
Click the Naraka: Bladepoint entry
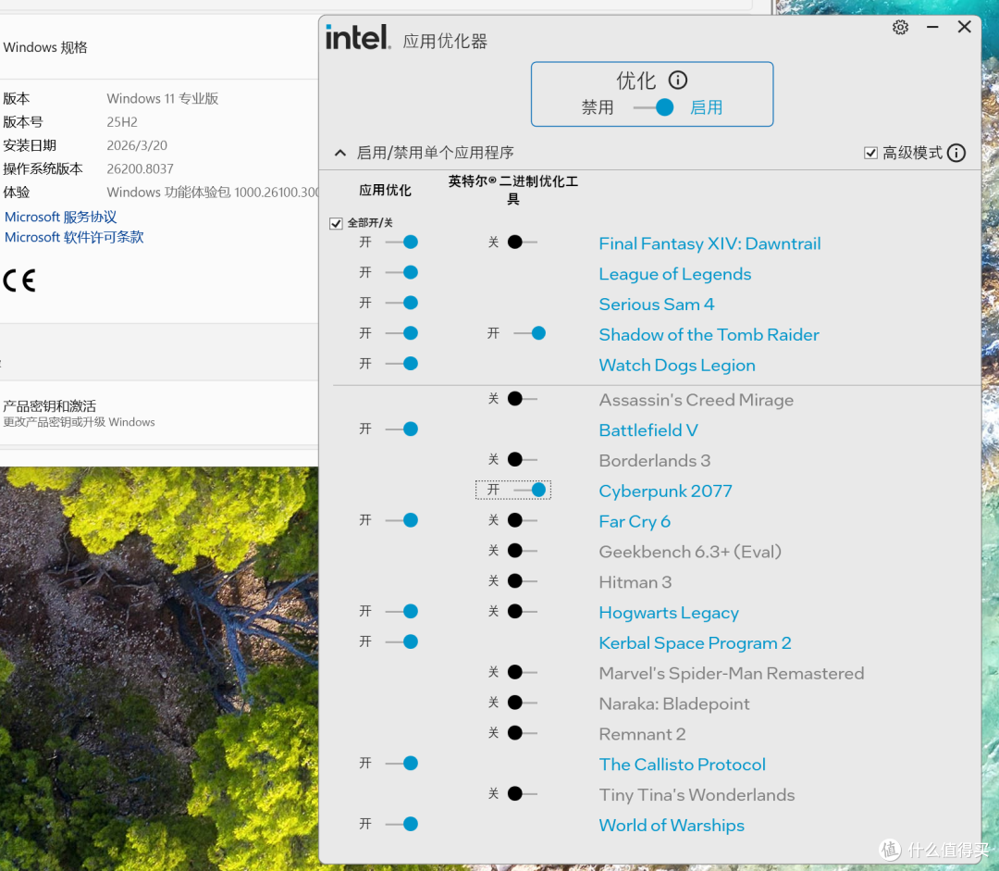click(674, 704)
